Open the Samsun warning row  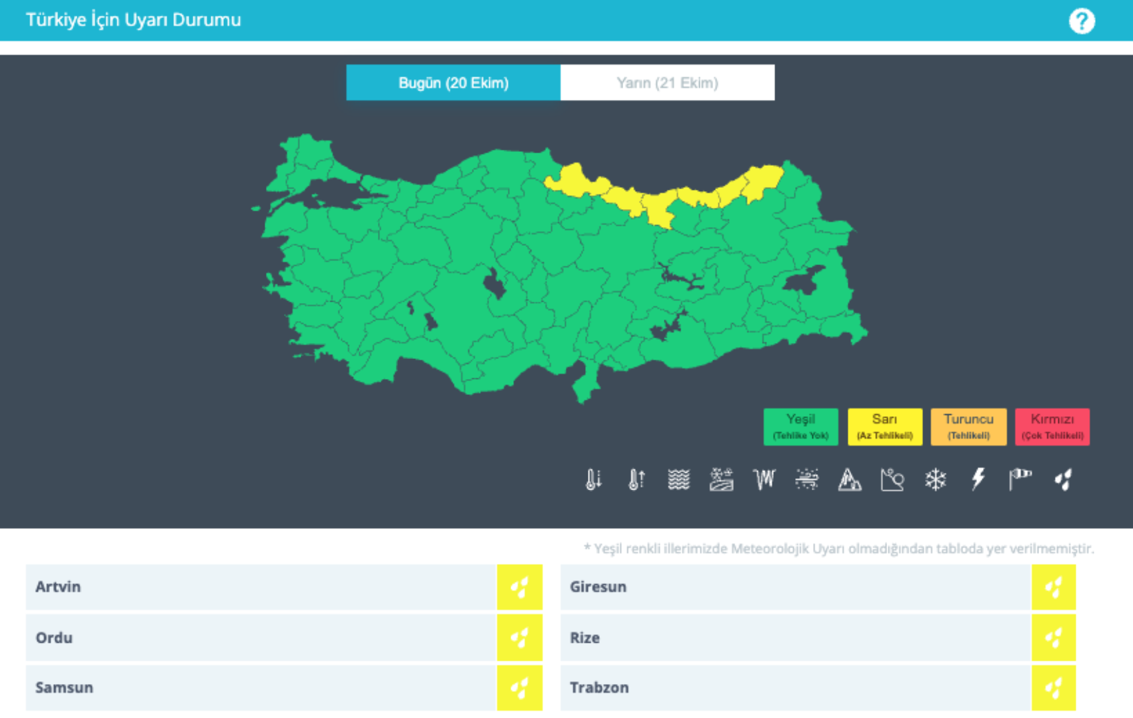261,688
